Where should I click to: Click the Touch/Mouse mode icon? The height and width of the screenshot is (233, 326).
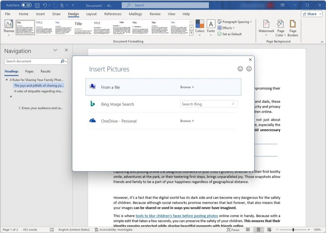62,6
